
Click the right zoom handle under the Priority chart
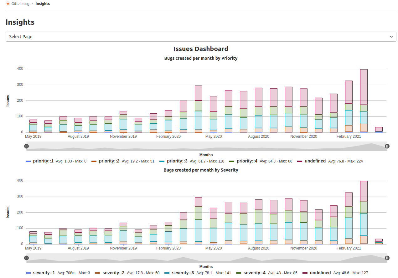point(387,146)
